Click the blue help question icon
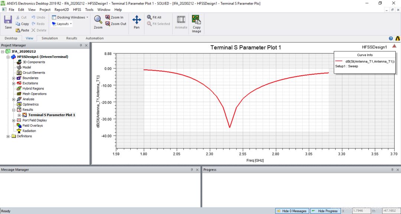Screen dimensions: 401x214 point(391,38)
